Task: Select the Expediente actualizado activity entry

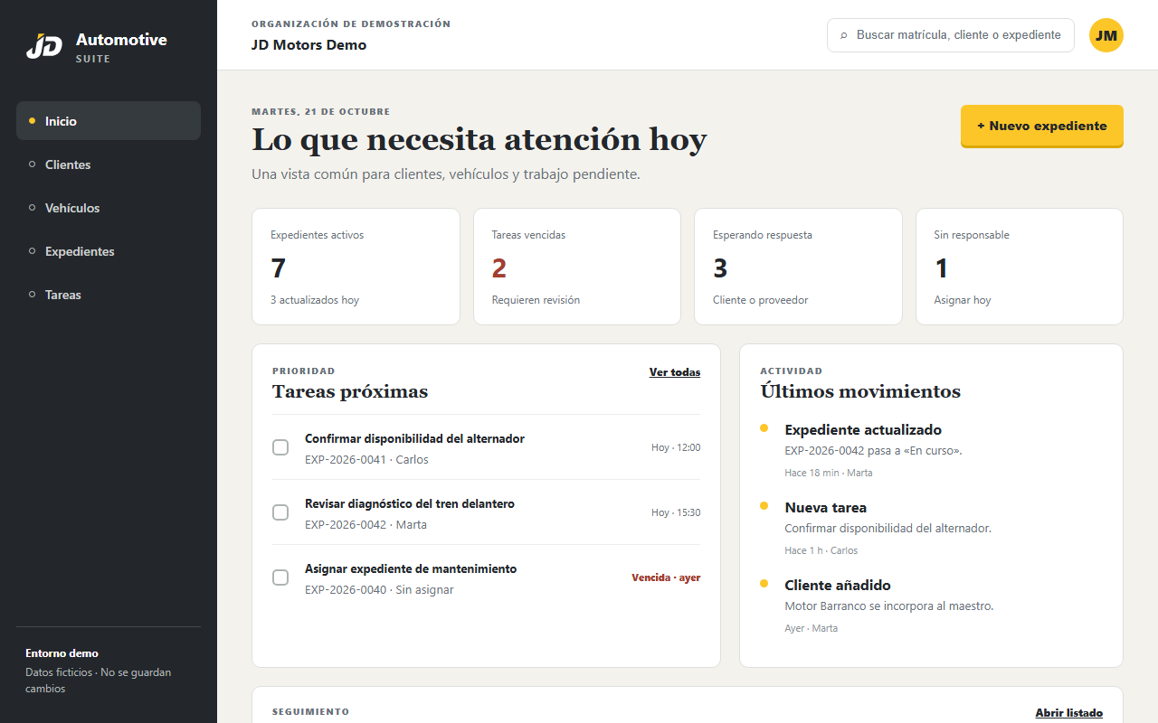Action: [x=932, y=450]
